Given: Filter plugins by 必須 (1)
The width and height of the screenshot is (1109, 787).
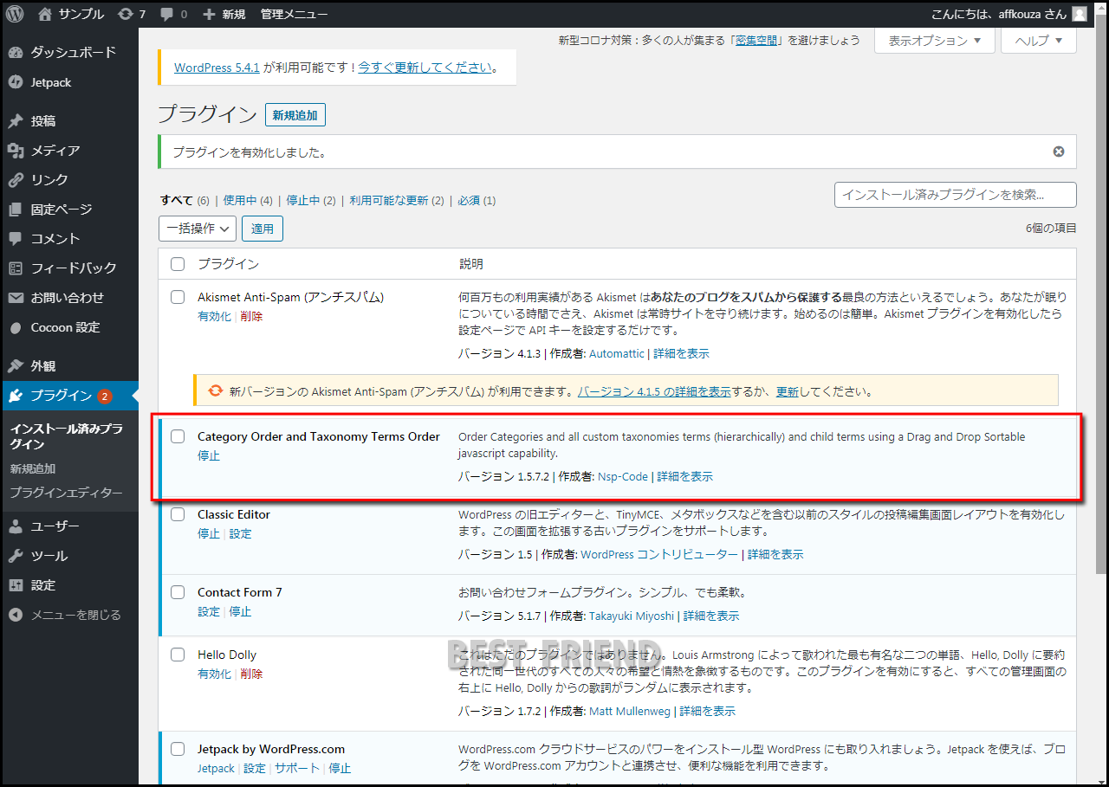Looking at the screenshot, I should pyautogui.click(x=477, y=200).
